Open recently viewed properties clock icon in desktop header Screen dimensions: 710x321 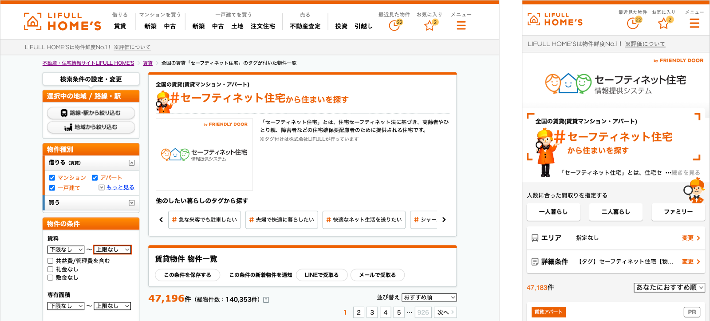pos(394,25)
